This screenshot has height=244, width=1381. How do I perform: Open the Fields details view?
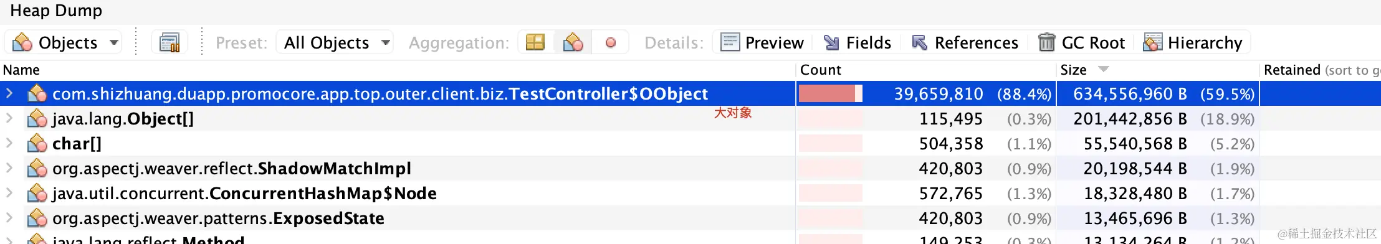tap(858, 42)
